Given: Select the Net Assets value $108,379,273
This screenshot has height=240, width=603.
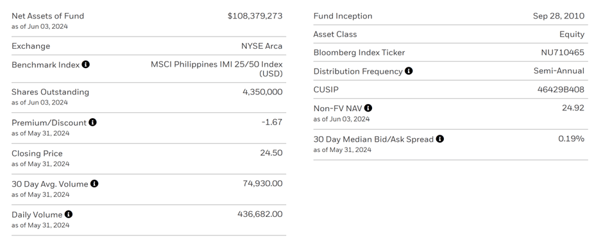Looking at the screenshot, I should pos(255,16).
